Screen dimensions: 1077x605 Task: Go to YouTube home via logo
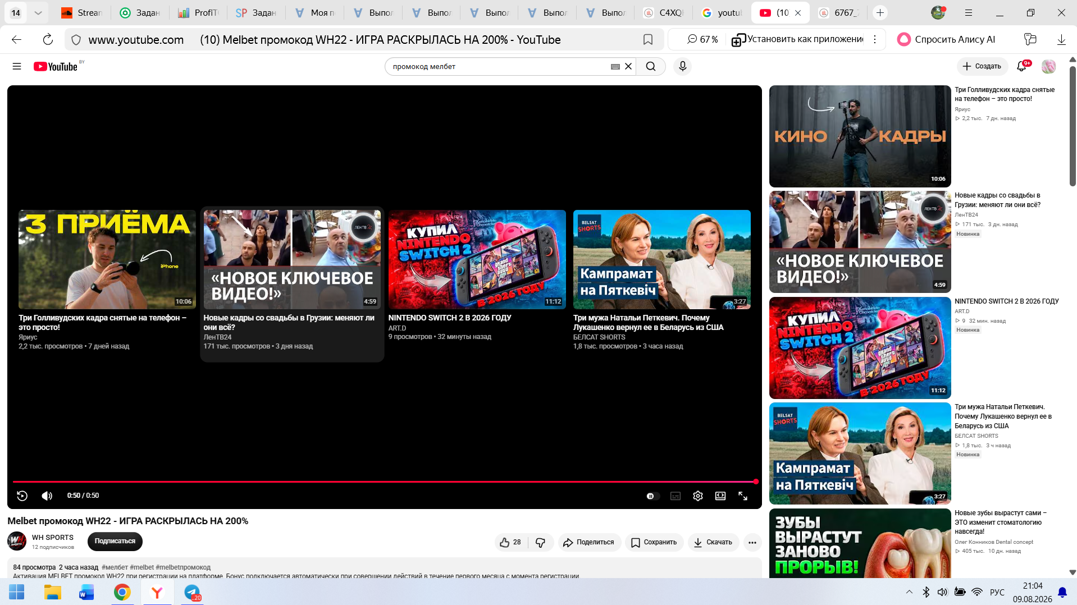pyautogui.click(x=56, y=66)
